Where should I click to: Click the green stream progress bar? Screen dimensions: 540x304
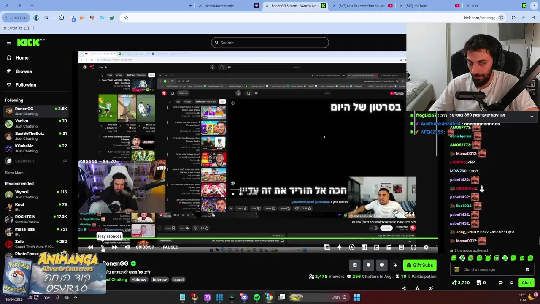point(258,239)
